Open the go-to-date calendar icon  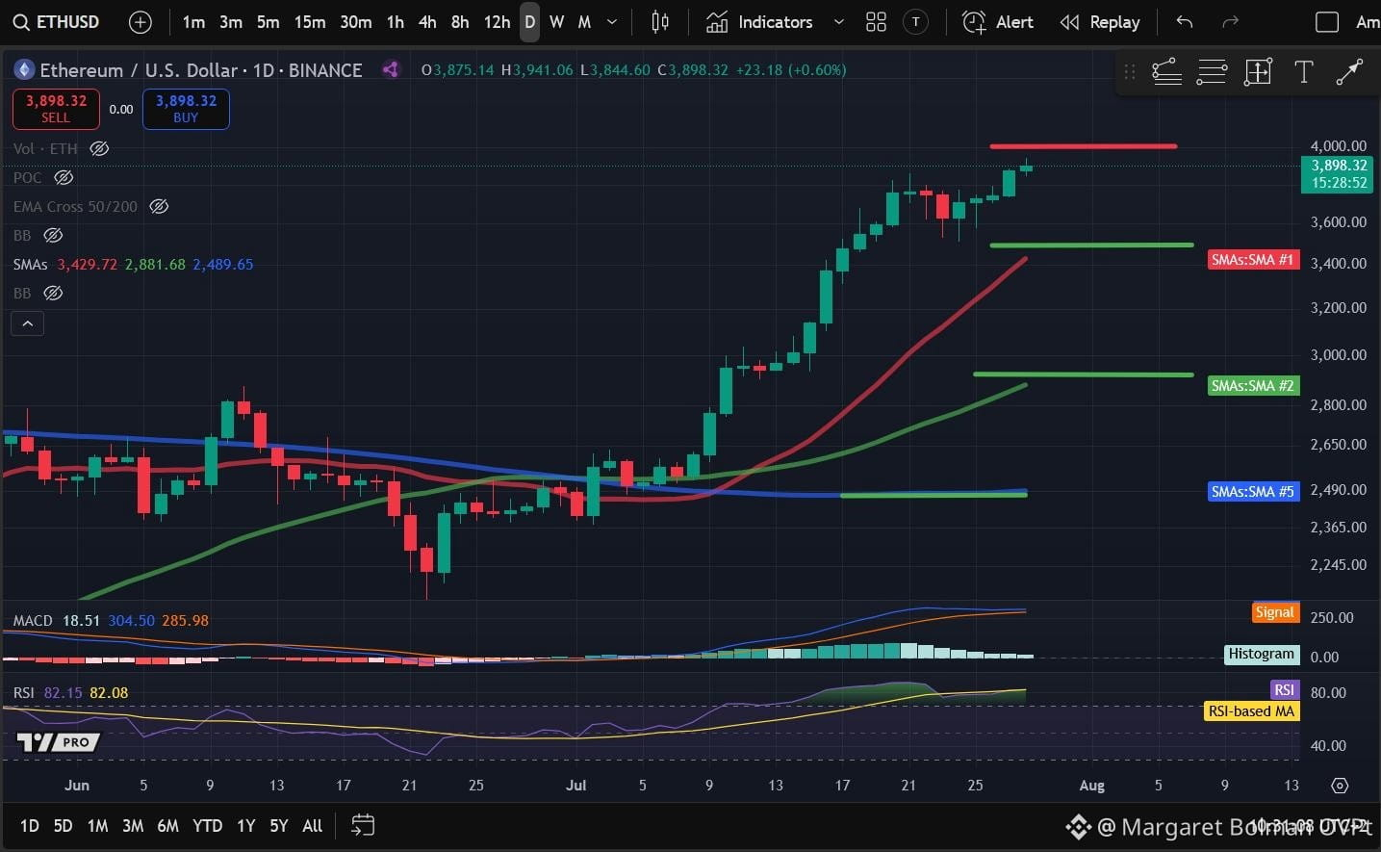pos(363,825)
